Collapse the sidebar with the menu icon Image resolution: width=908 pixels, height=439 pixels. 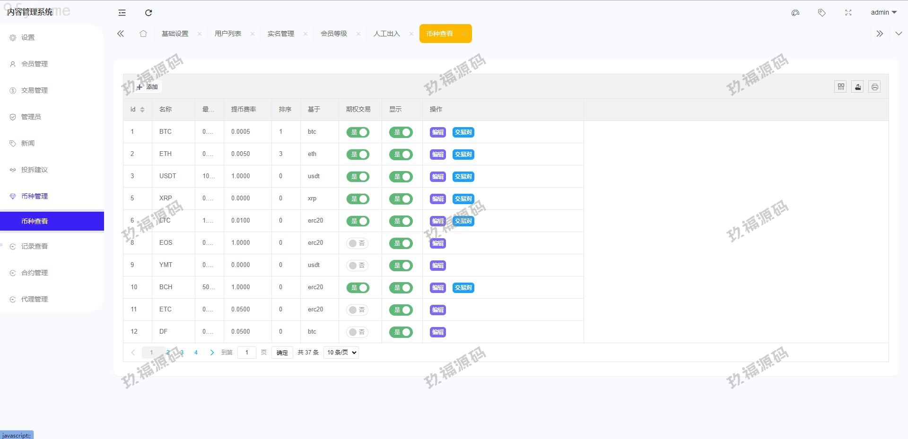click(122, 13)
